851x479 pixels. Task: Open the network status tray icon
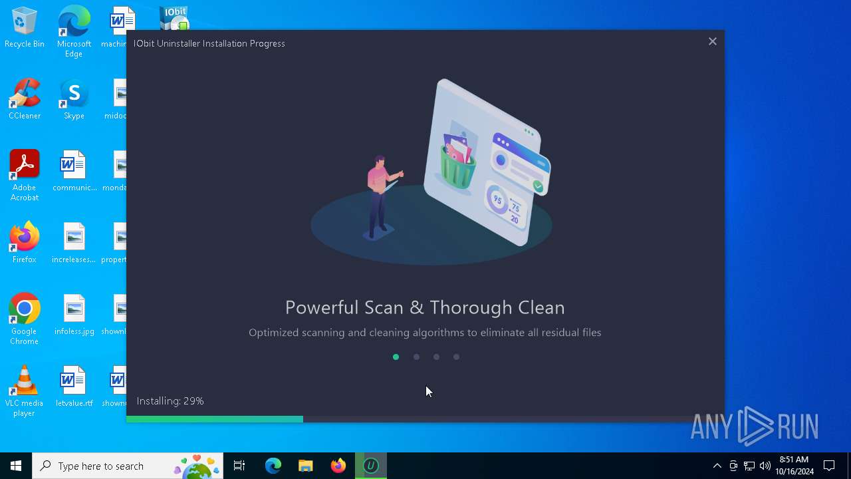tap(749, 466)
